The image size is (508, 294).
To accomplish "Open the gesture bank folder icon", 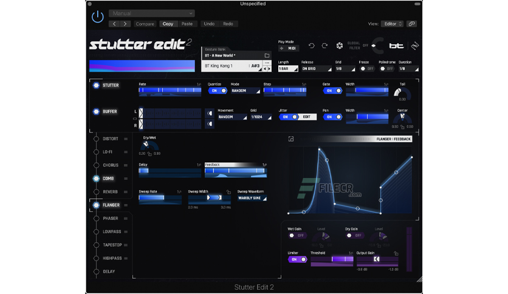I will [267, 55].
